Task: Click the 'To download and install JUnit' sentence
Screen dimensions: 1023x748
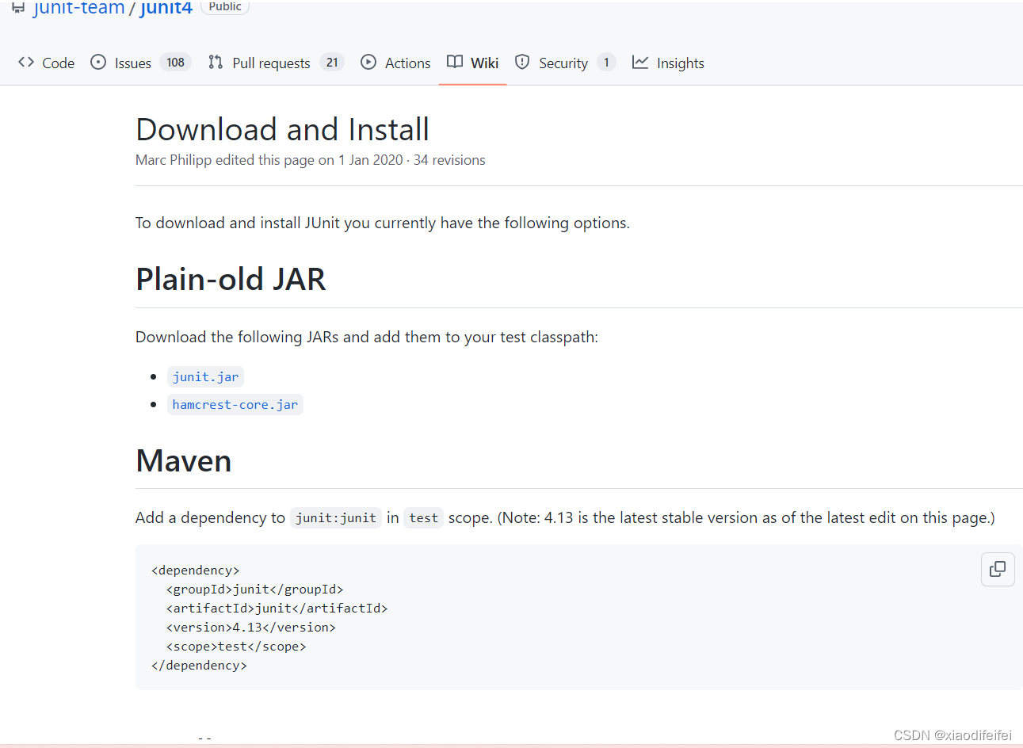Action: 383,223
